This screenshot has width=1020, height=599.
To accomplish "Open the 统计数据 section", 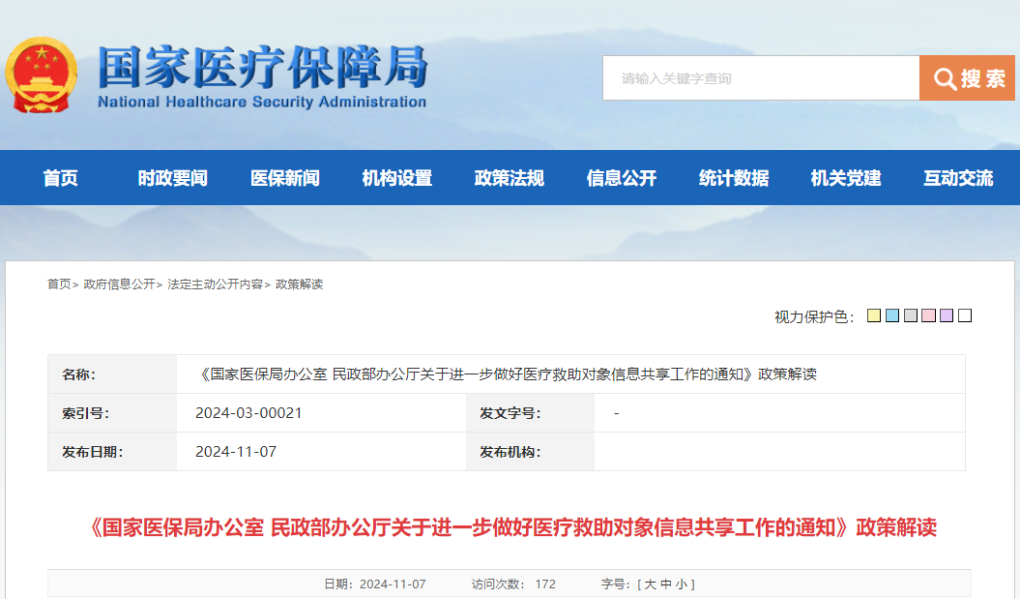I will [x=732, y=178].
